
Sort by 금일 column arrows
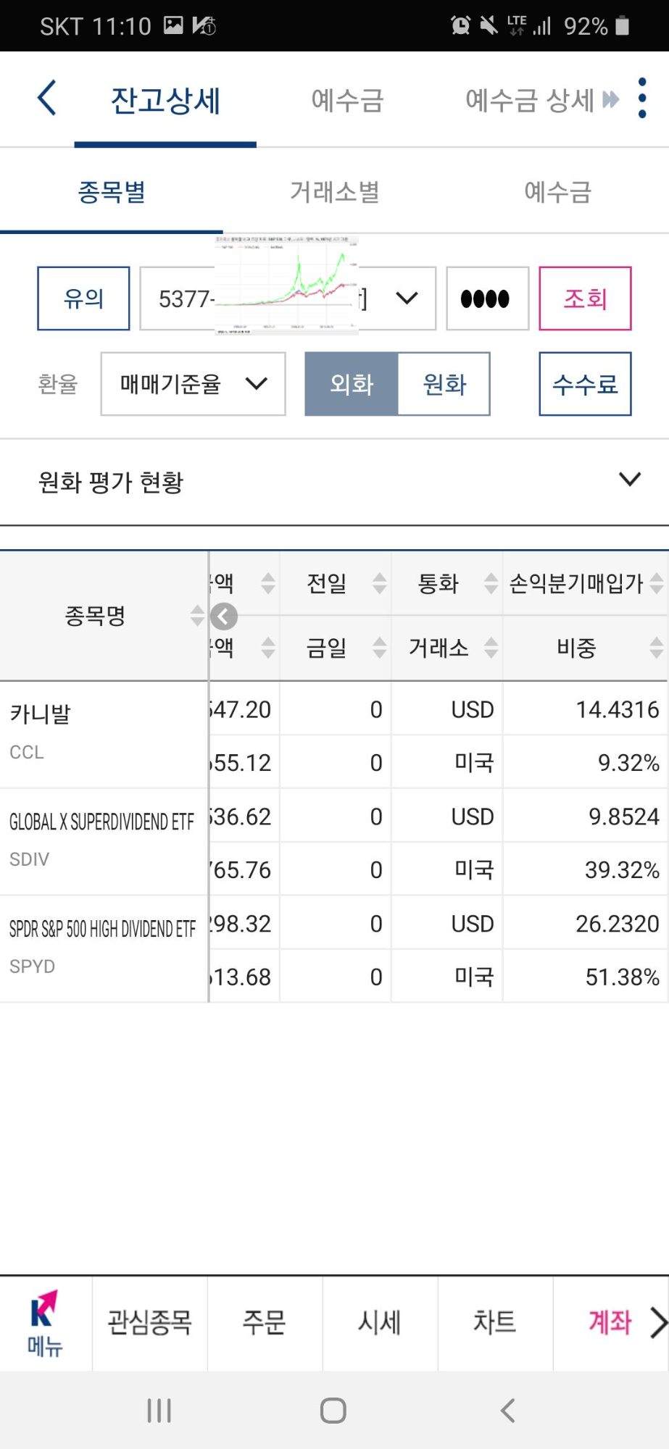point(379,647)
